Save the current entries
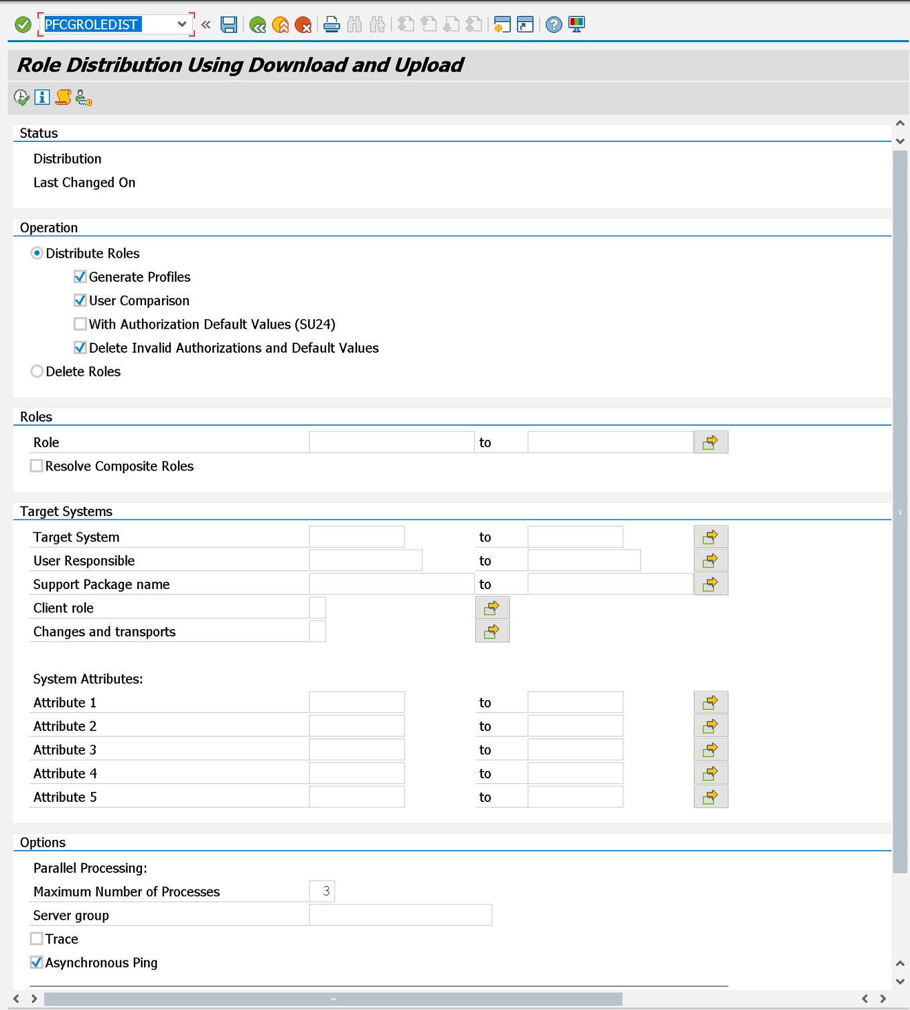Screen dimensions: 910x1010 coord(228,25)
